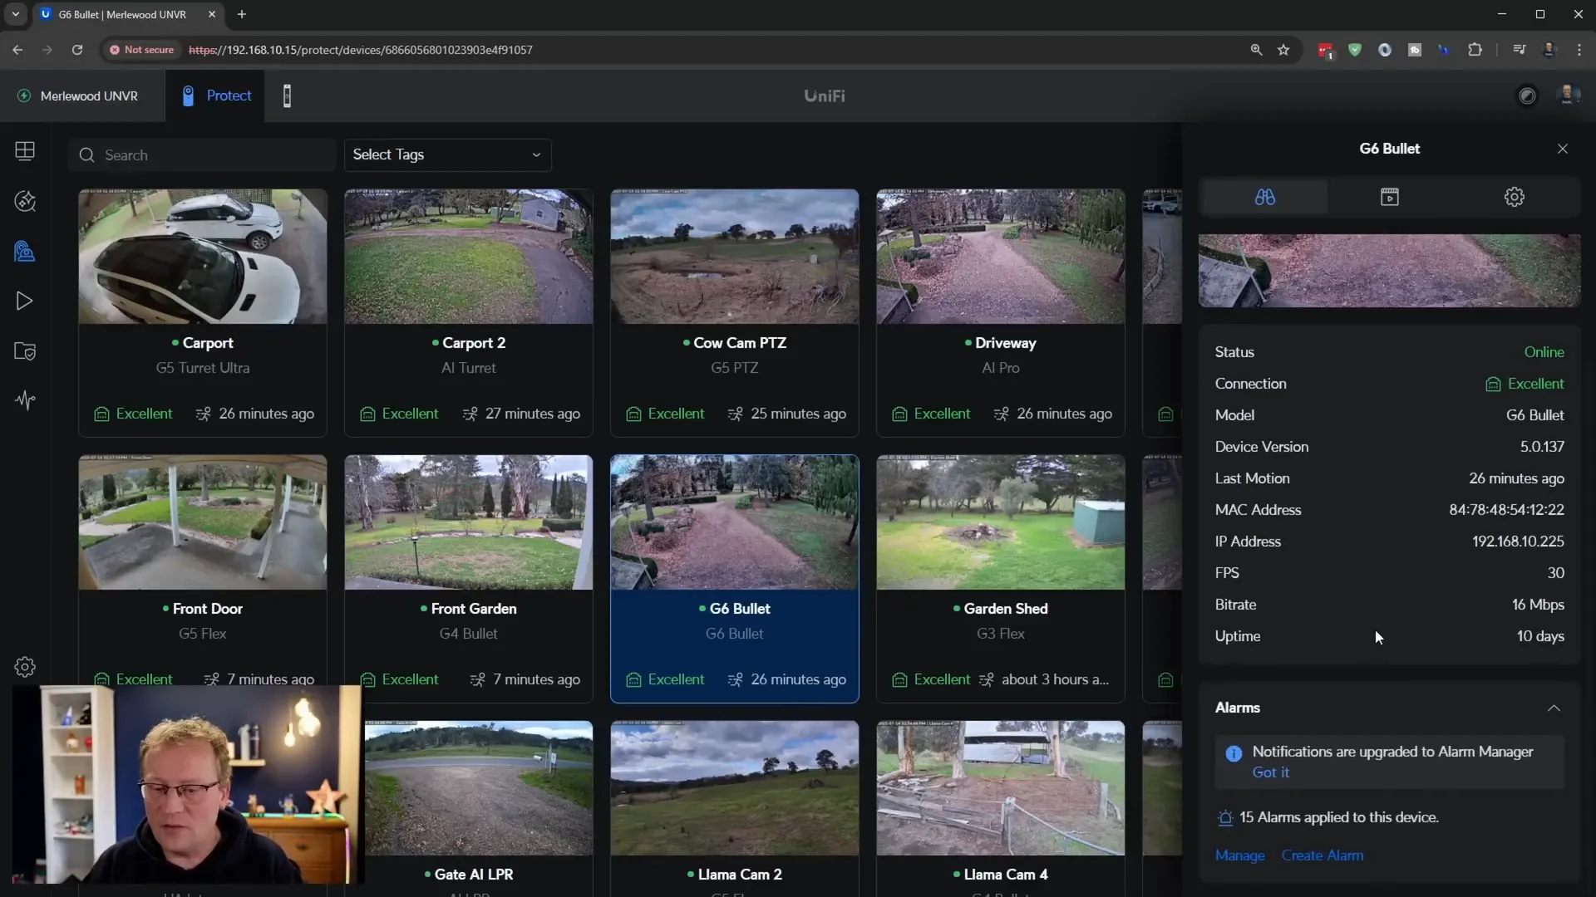Screen dimensions: 1596x897
Task: Switch to the overview binoculars tab
Action: [1265, 197]
